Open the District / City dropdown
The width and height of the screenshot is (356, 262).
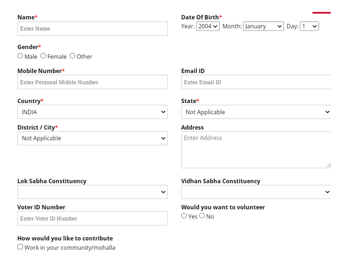(x=92, y=138)
